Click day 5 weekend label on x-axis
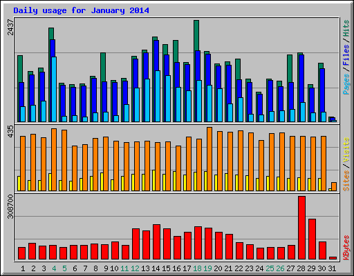 (64, 268)
